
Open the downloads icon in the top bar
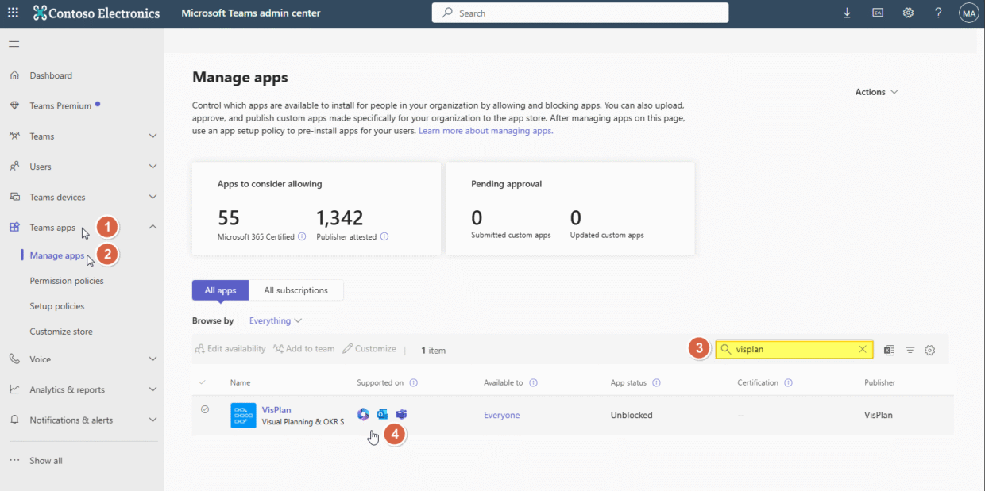pyautogui.click(x=847, y=13)
